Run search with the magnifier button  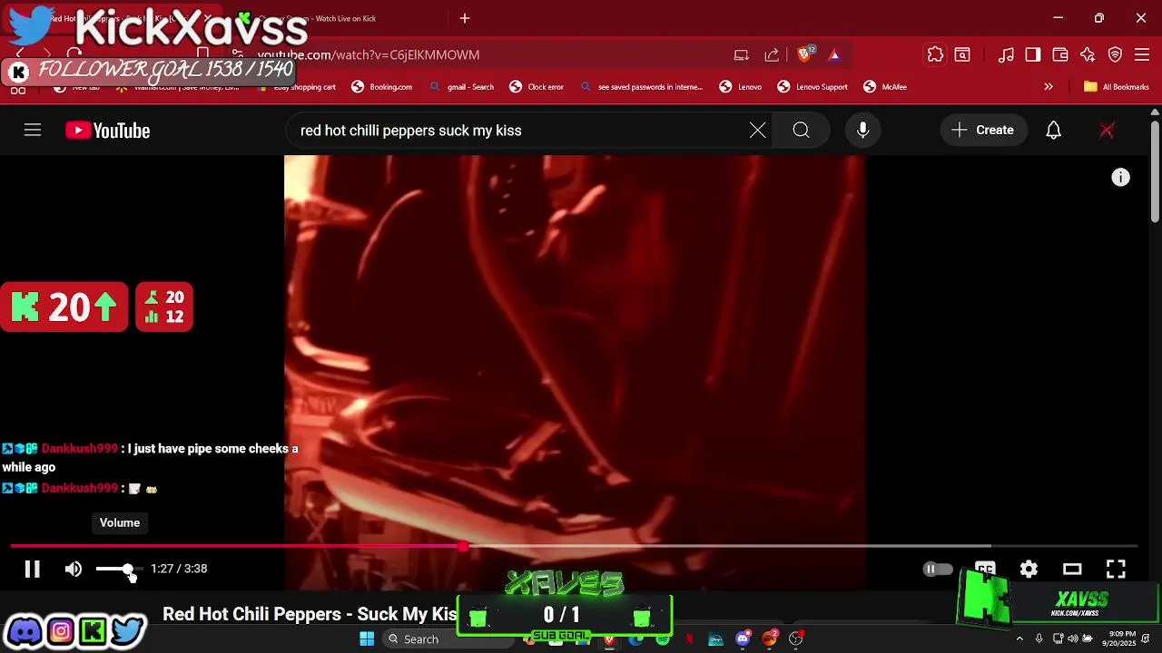[801, 131]
